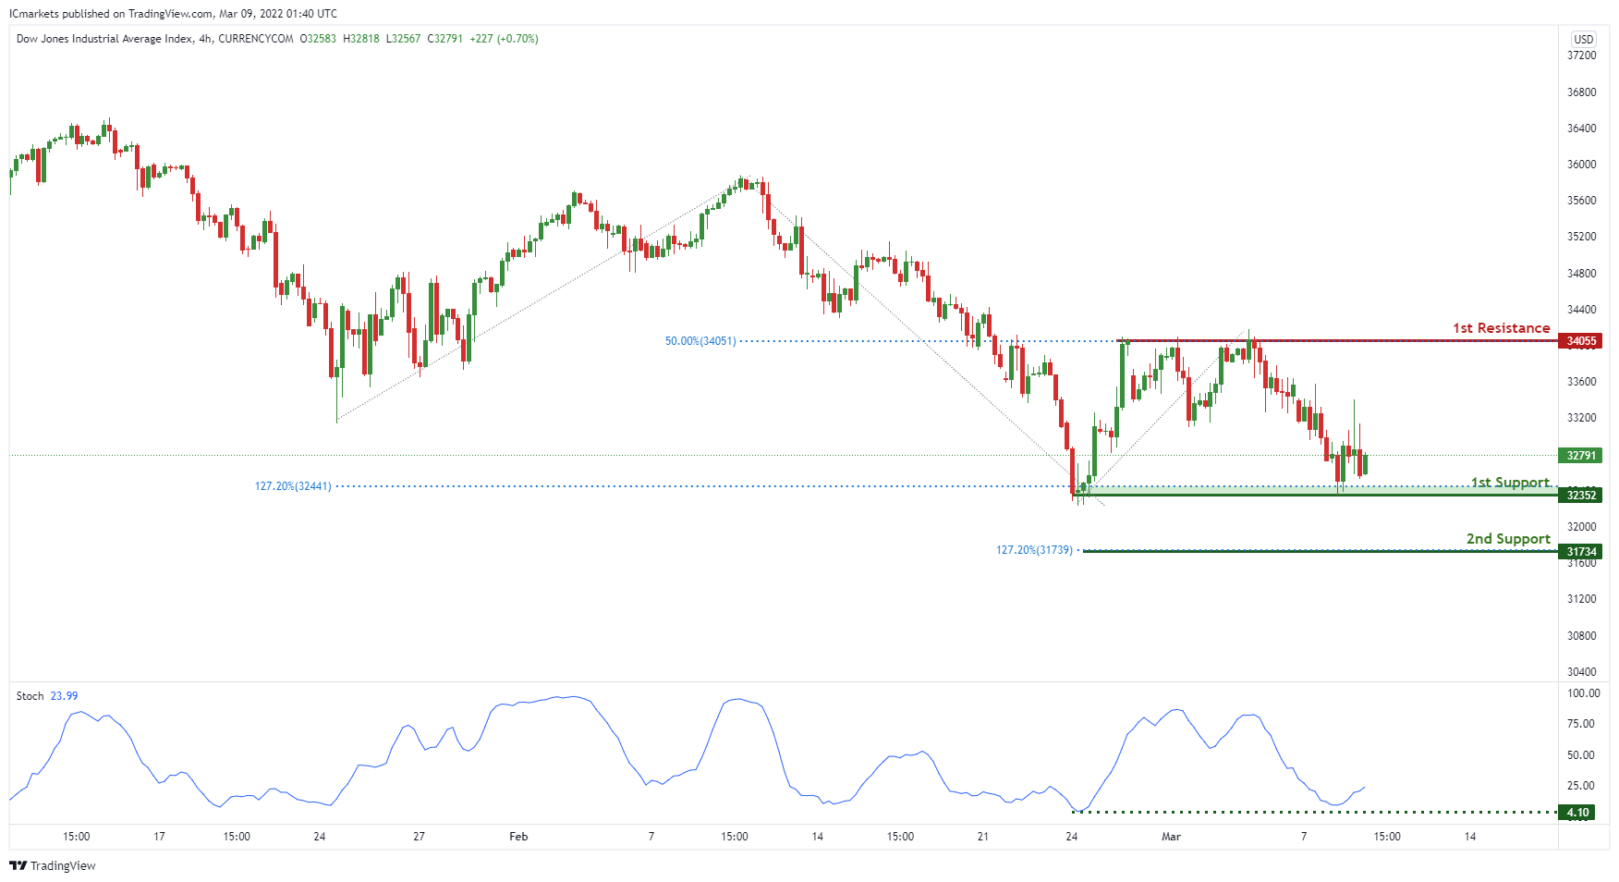Viewport: 1619px width, 882px height.
Task: Click the TradingView text at bottom left
Action: click(x=63, y=866)
